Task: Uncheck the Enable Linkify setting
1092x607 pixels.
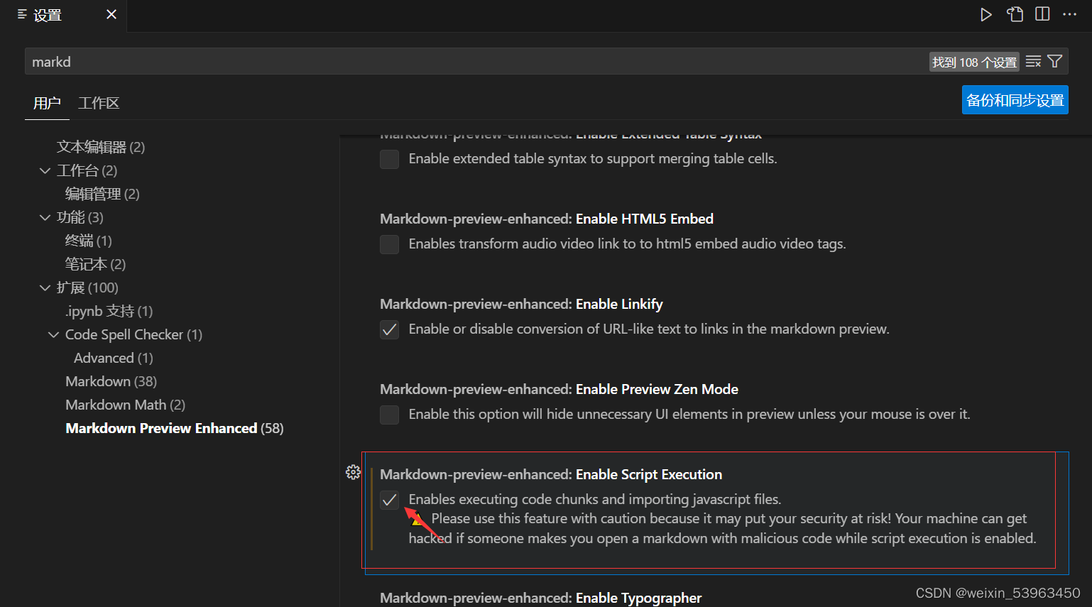Action: tap(389, 329)
